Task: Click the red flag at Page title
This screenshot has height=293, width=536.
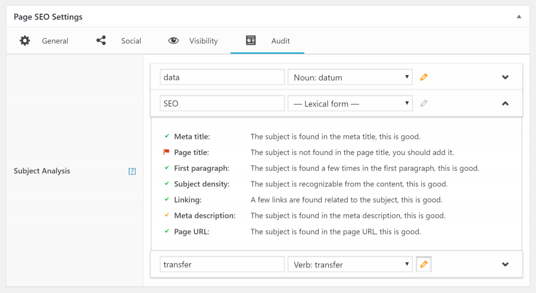Action: pyautogui.click(x=167, y=152)
